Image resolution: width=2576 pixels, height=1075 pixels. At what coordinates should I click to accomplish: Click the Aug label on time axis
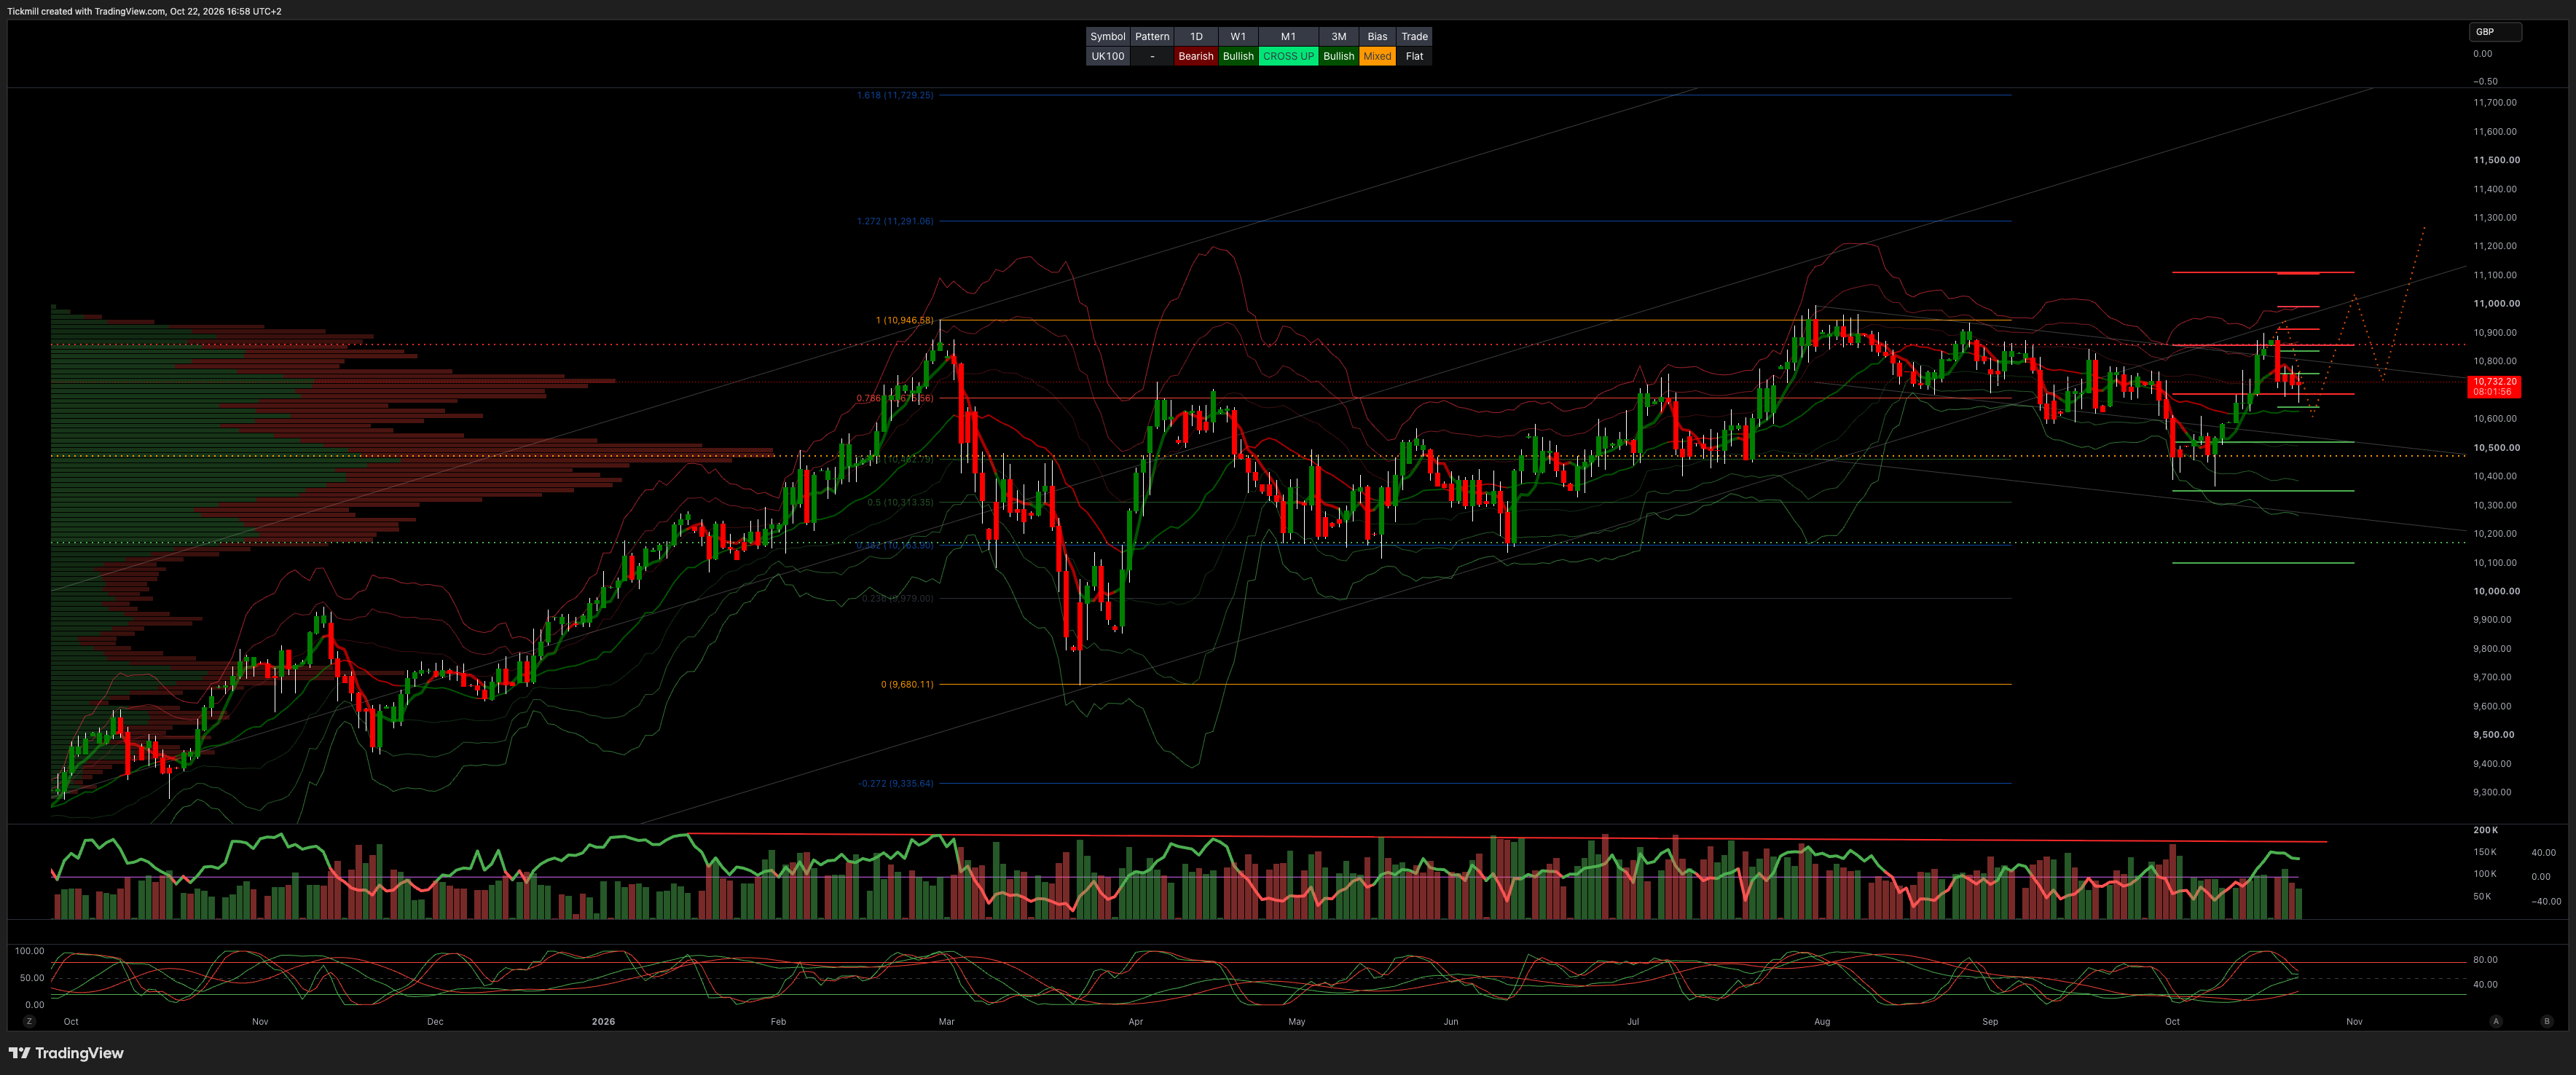click(x=1822, y=1022)
